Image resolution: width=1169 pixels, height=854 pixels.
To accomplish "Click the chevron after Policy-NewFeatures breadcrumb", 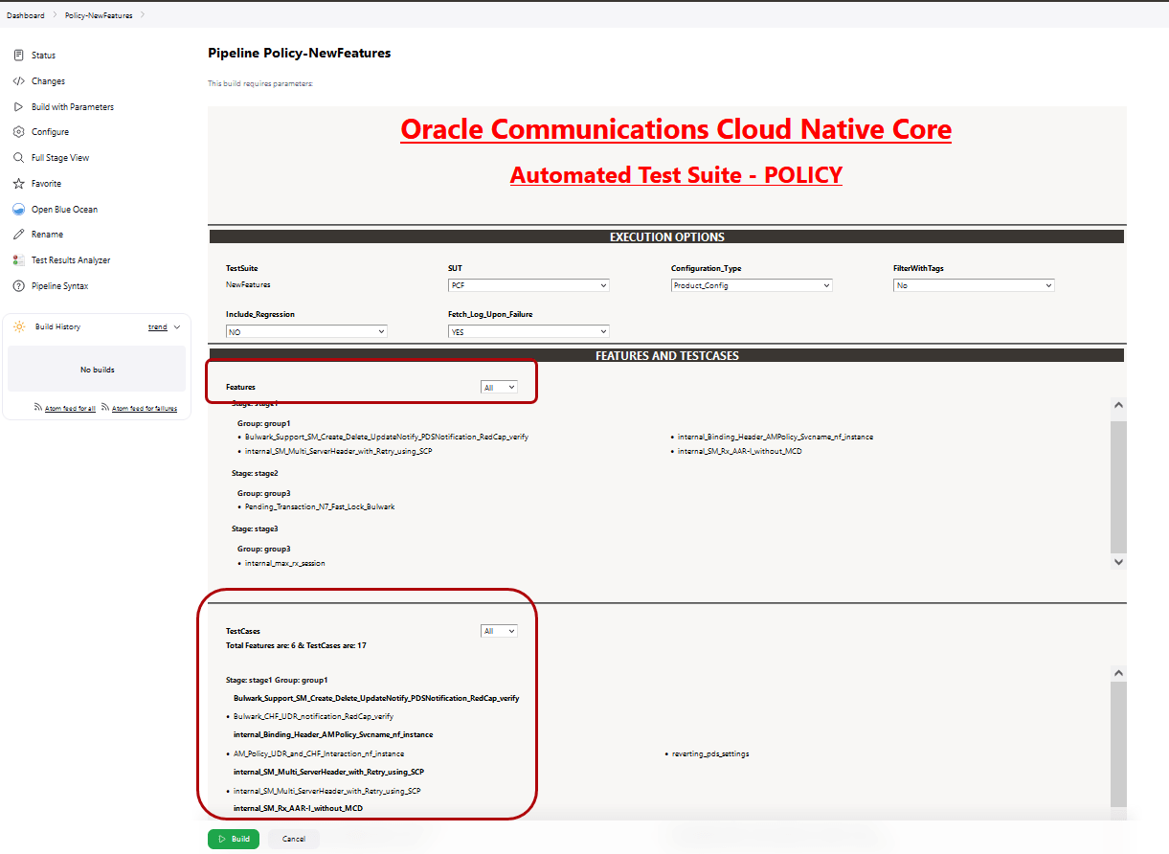I will click(x=143, y=15).
